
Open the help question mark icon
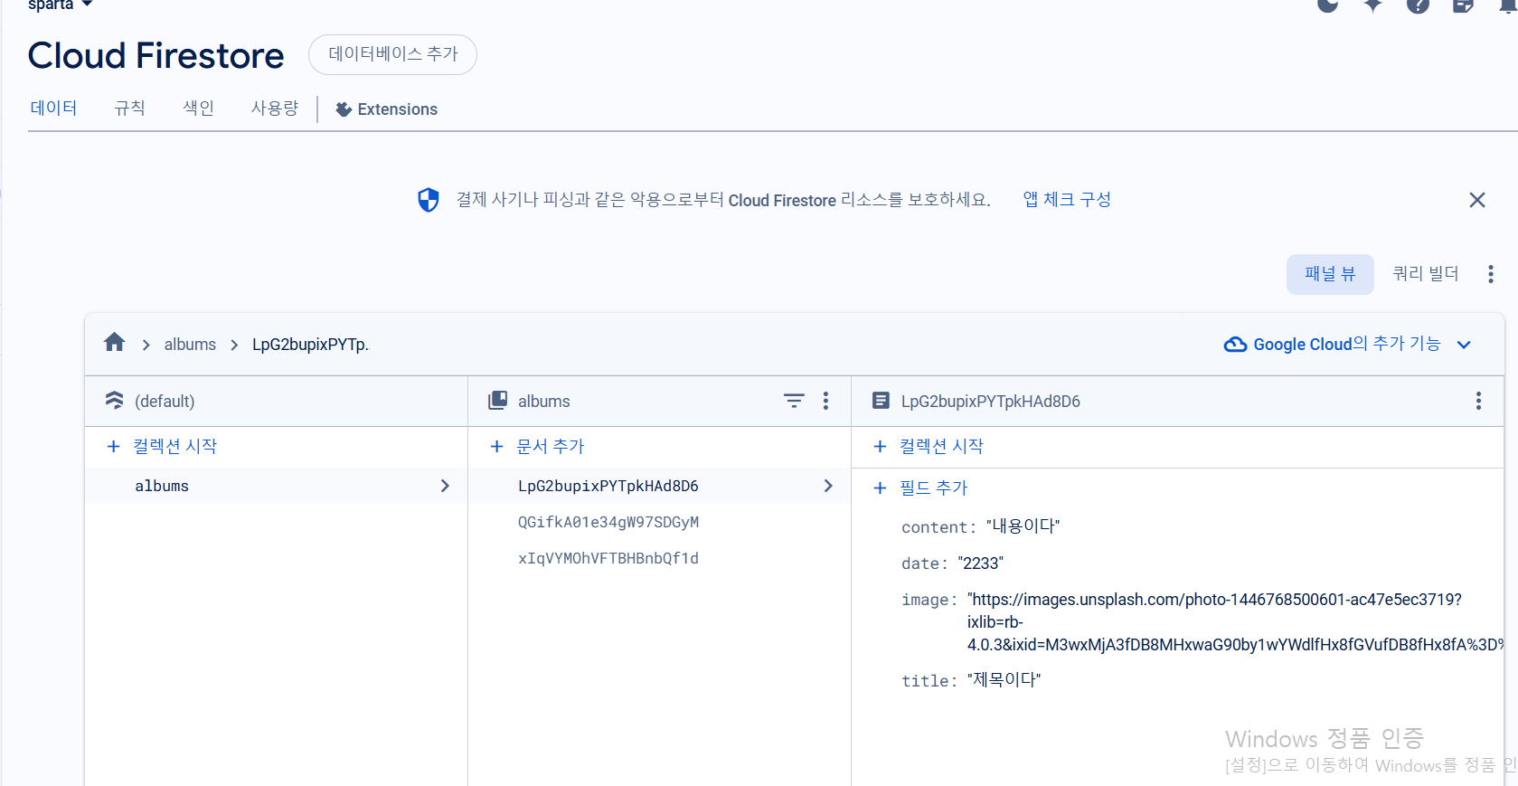coord(1418,5)
